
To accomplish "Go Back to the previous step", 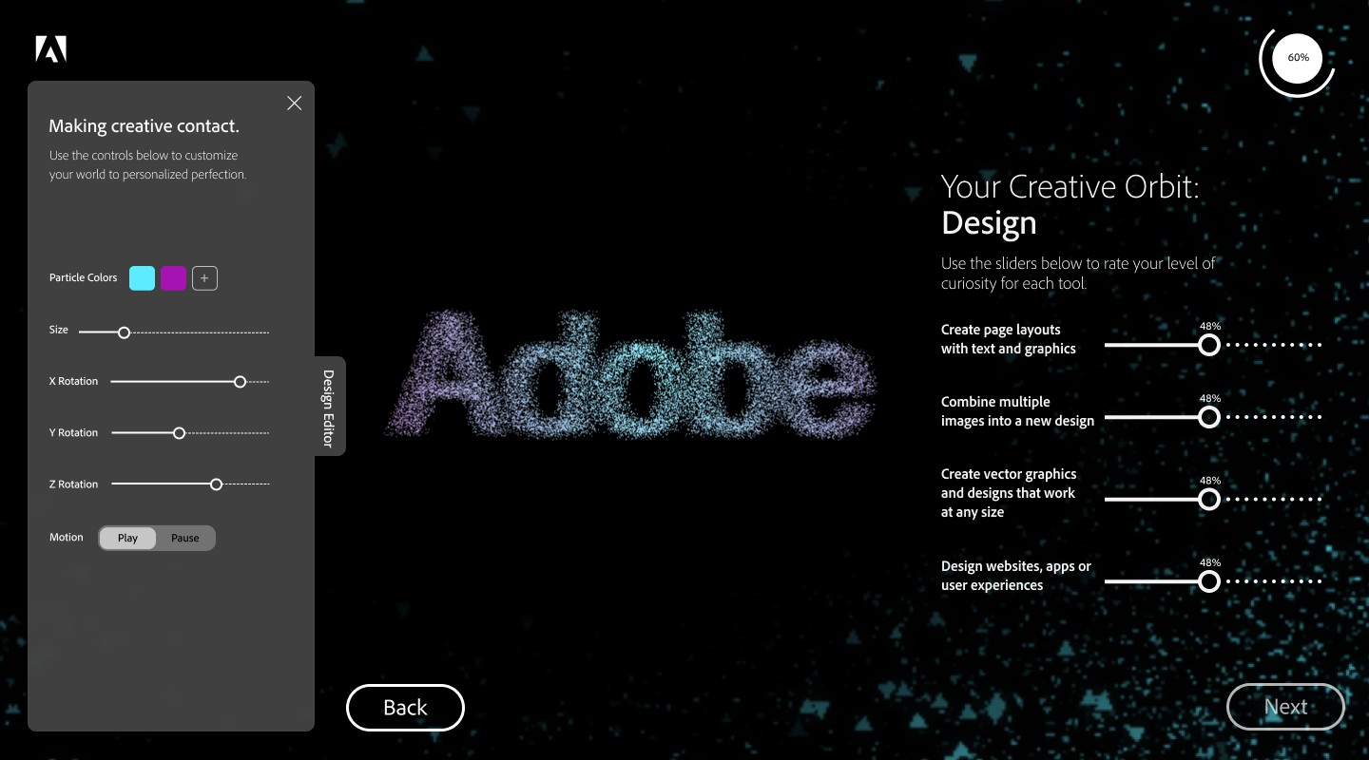I will tap(405, 708).
